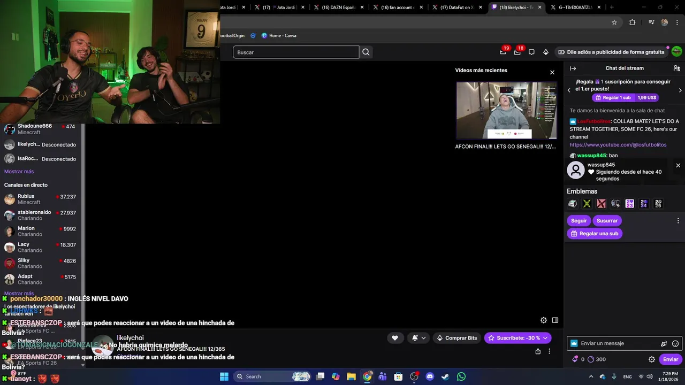The width and height of the screenshot is (685, 385).
Task: Open the green user avatar menu
Action: [x=677, y=51]
